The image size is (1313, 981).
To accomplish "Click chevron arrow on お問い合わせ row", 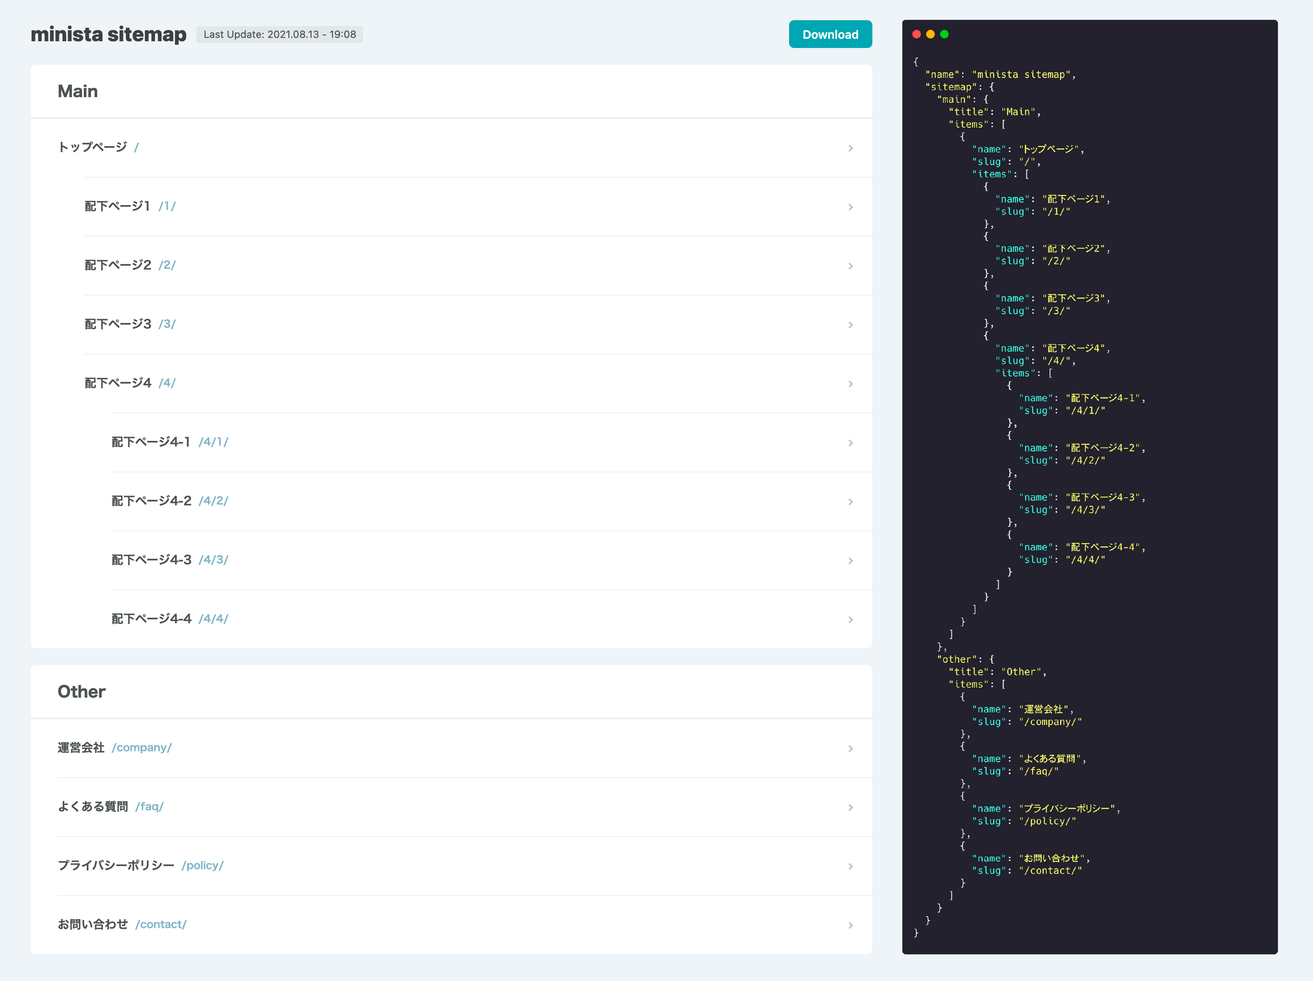I will [x=850, y=925].
